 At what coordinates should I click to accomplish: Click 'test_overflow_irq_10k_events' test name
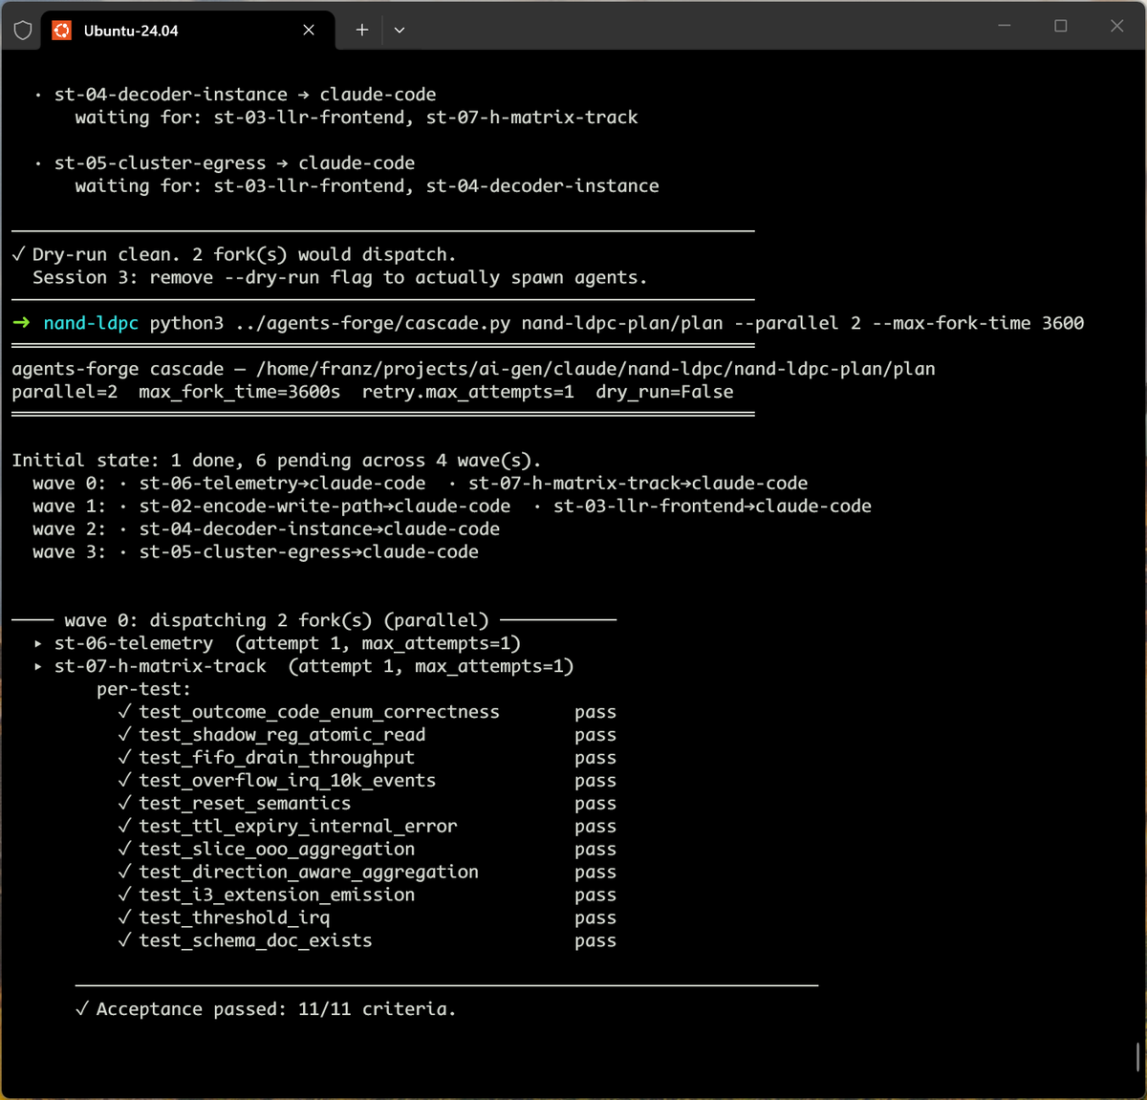tap(288, 782)
